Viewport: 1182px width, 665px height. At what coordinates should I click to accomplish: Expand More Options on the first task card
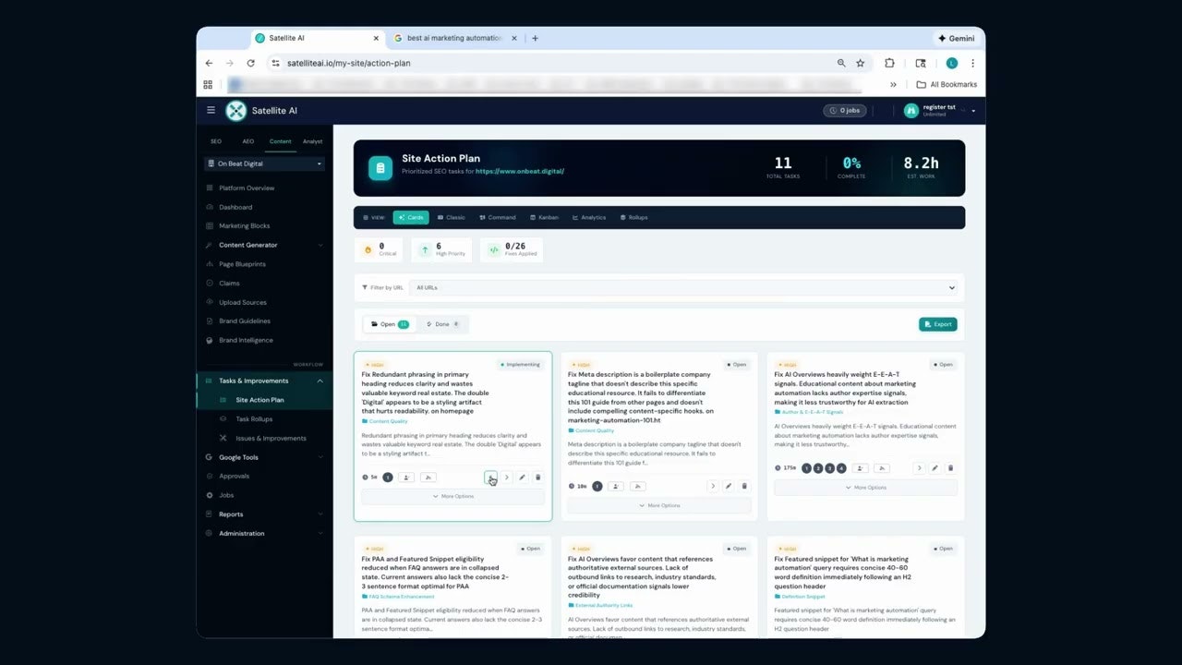(452, 496)
